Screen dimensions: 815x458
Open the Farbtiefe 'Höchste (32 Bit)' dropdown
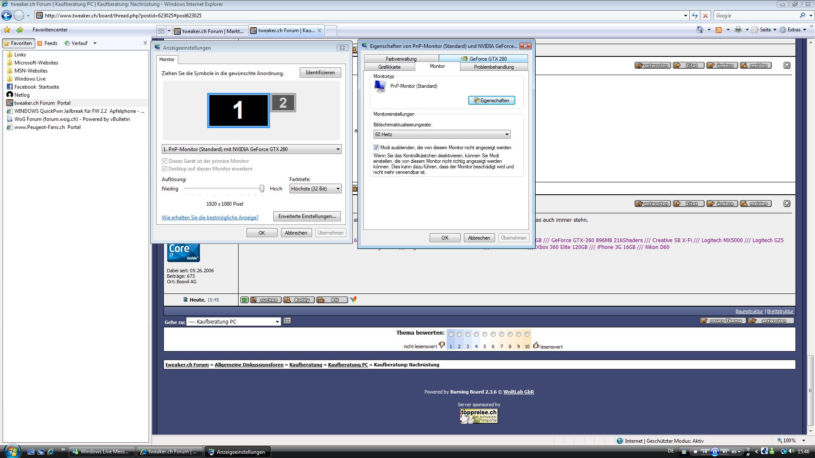tap(315, 189)
